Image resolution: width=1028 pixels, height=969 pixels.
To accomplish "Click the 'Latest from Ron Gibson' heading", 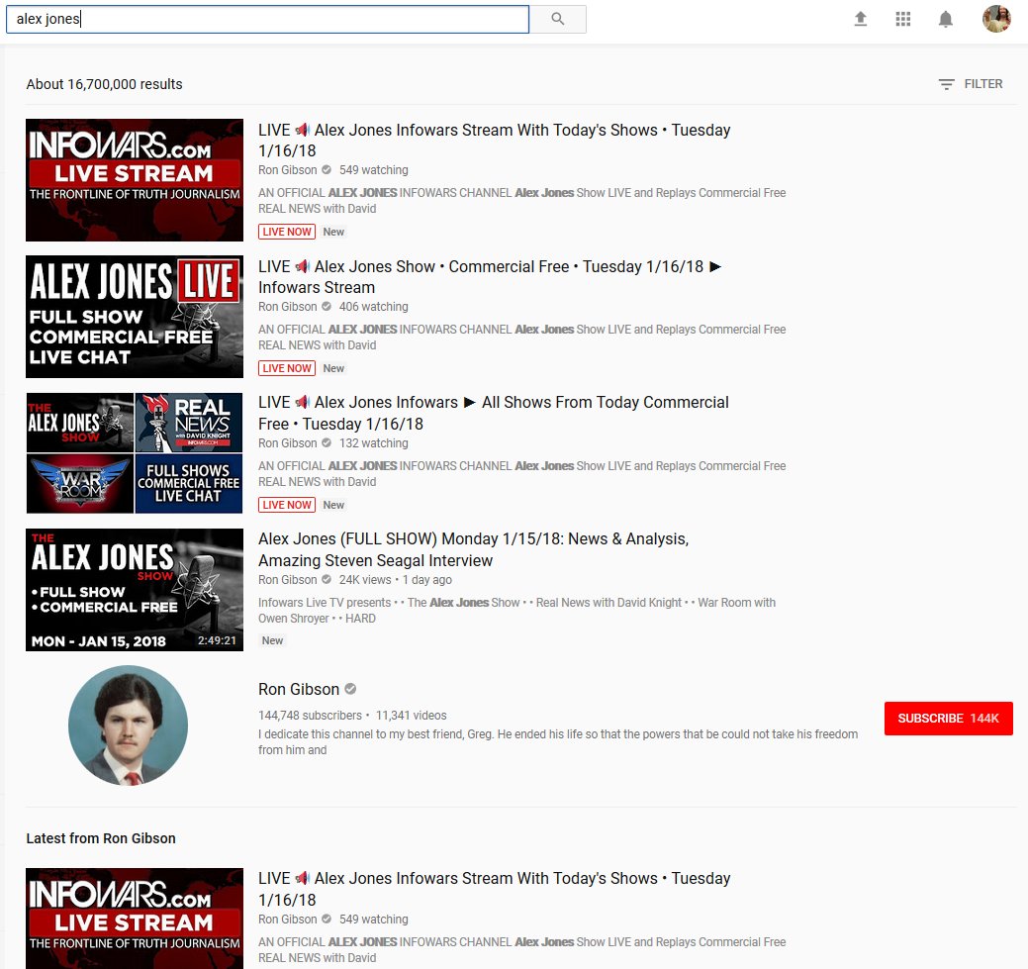I will [101, 838].
